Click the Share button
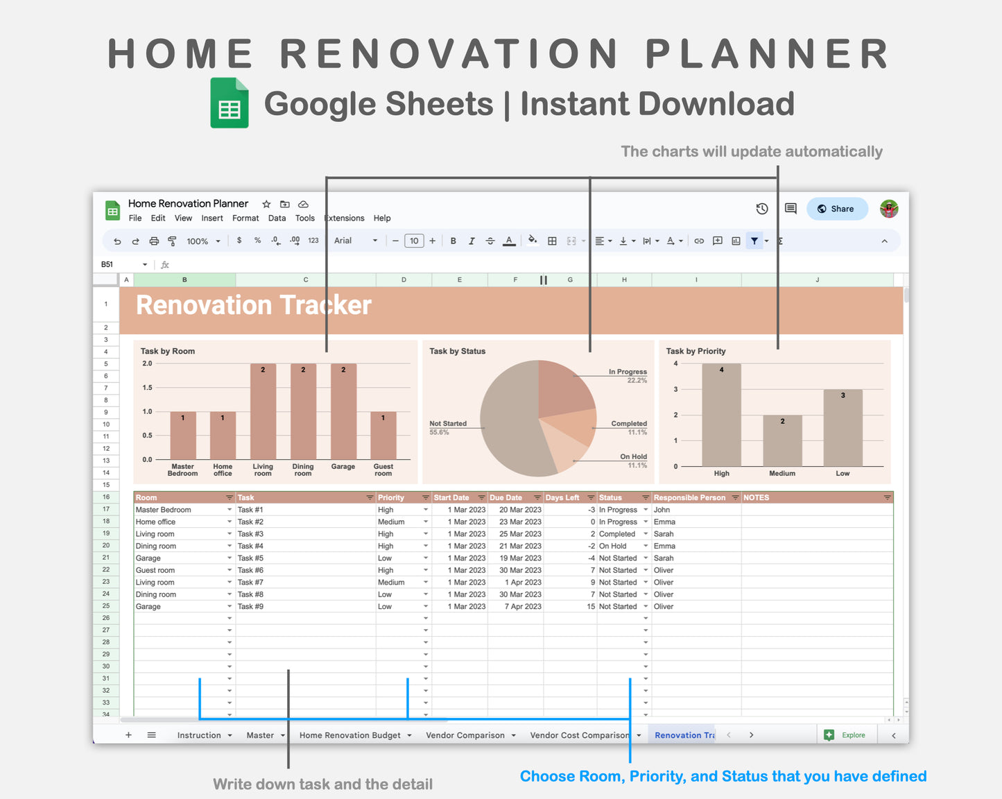This screenshot has width=1002, height=799. (837, 208)
